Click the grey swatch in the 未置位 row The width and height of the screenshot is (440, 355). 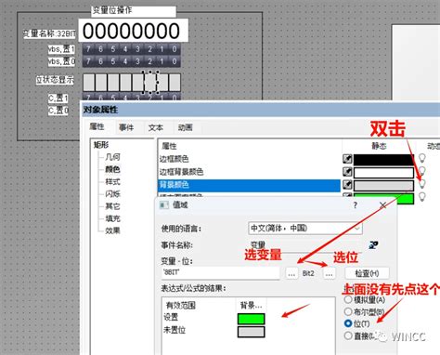(252, 332)
